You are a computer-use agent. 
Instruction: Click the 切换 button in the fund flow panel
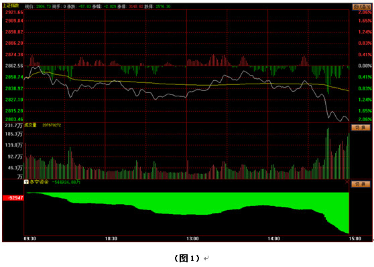pos(361,184)
